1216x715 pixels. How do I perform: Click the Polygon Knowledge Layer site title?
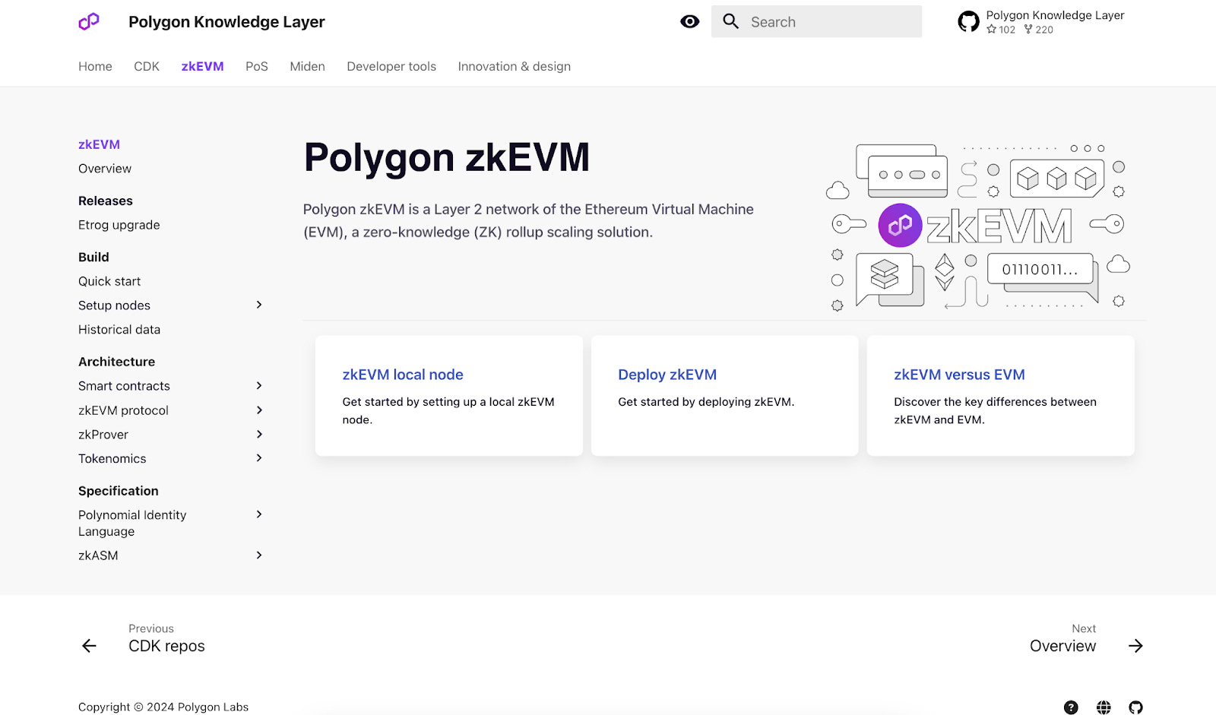click(226, 22)
